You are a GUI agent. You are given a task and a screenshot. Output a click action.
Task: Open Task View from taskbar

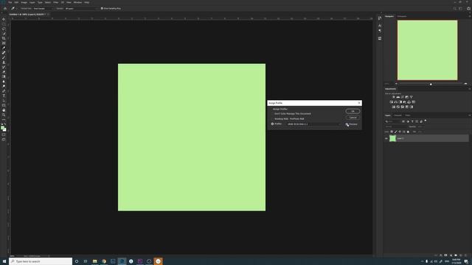(x=86, y=261)
